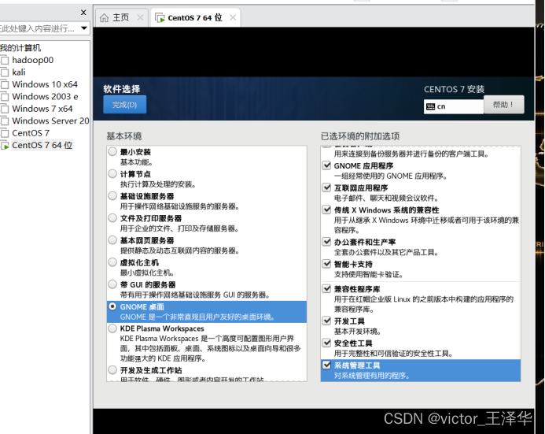Click the text 支持使用智能卡验证。
The height and width of the screenshot is (434, 545).
(x=368, y=275)
